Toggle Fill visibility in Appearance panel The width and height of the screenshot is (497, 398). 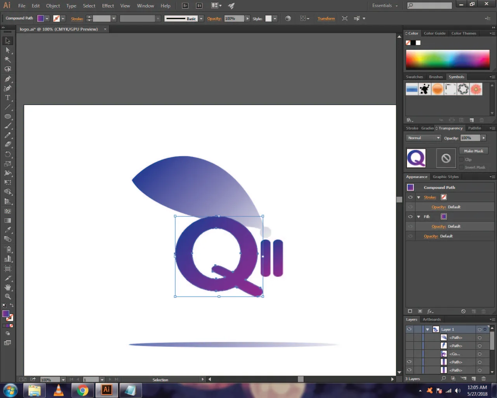tap(410, 216)
